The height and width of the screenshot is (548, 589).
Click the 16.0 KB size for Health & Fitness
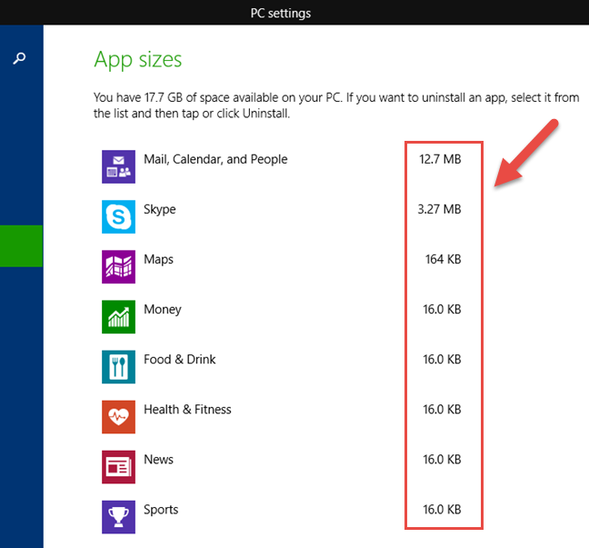tap(442, 409)
